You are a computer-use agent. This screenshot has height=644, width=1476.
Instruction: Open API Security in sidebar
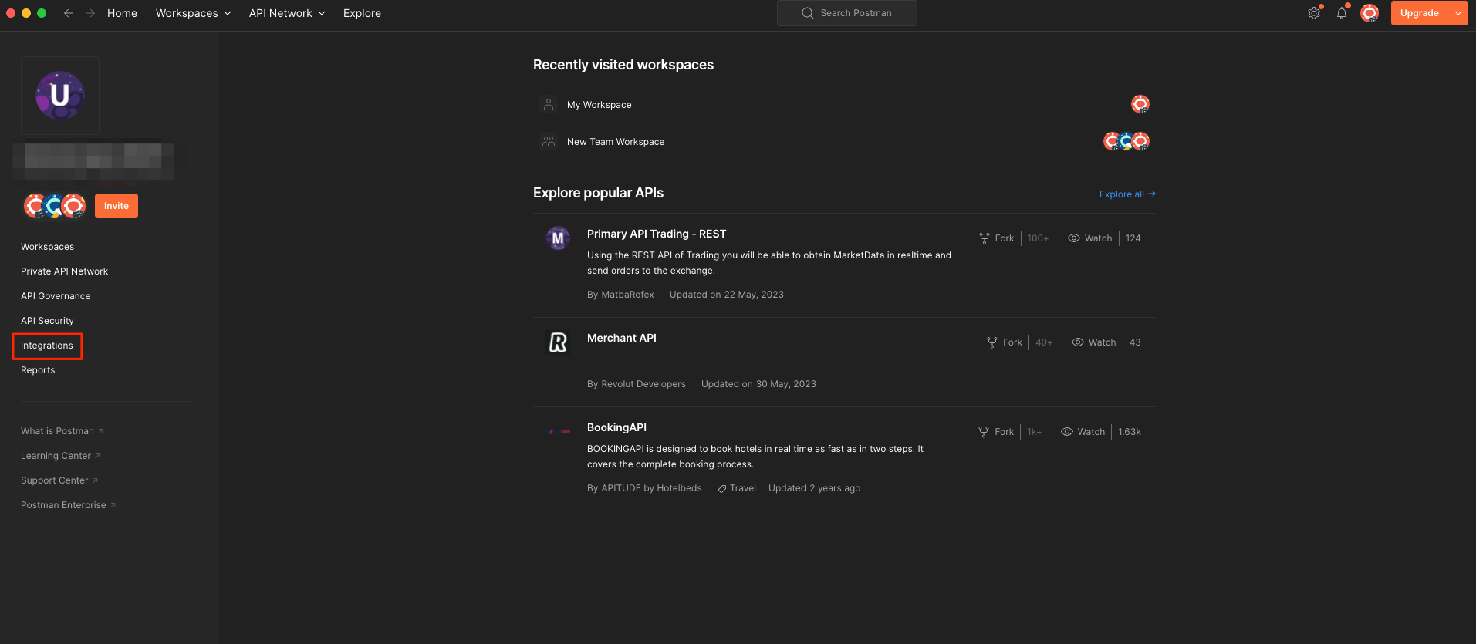pyautogui.click(x=48, y=321)
